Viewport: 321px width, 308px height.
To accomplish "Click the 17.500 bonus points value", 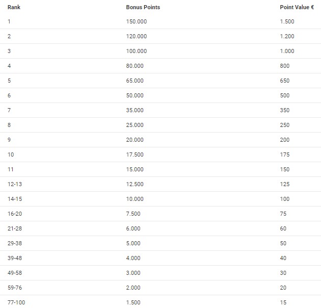I will tap(135, 155).
